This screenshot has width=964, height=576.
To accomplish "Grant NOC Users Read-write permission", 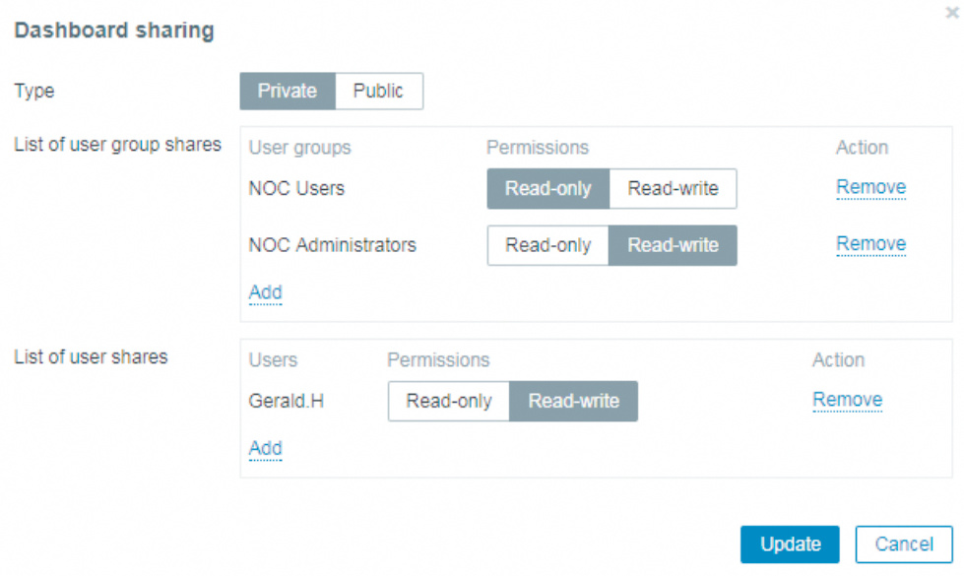I will tap(674, 188).
